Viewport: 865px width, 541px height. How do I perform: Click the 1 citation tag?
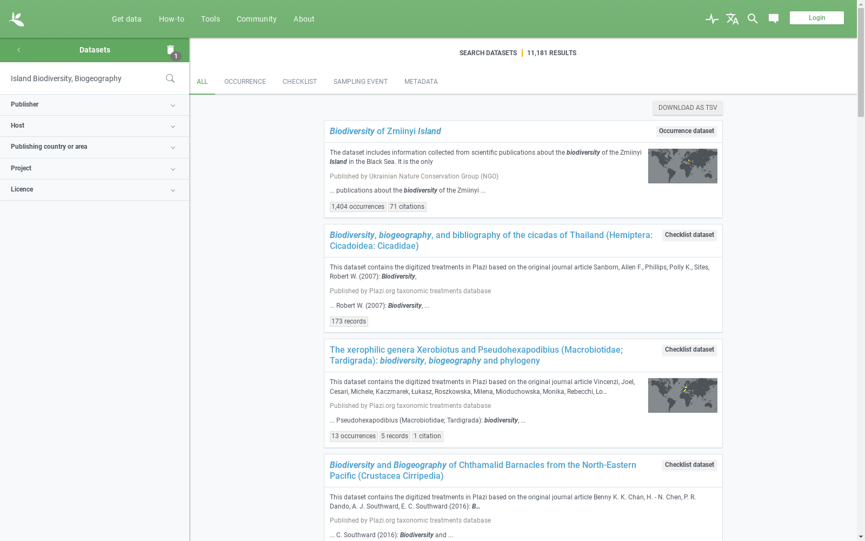tap(427, 436)
